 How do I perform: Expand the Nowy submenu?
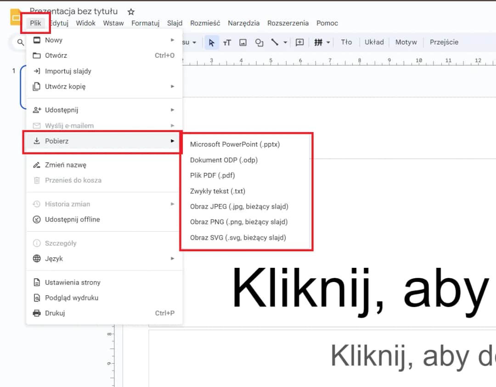tap(173, 40)
